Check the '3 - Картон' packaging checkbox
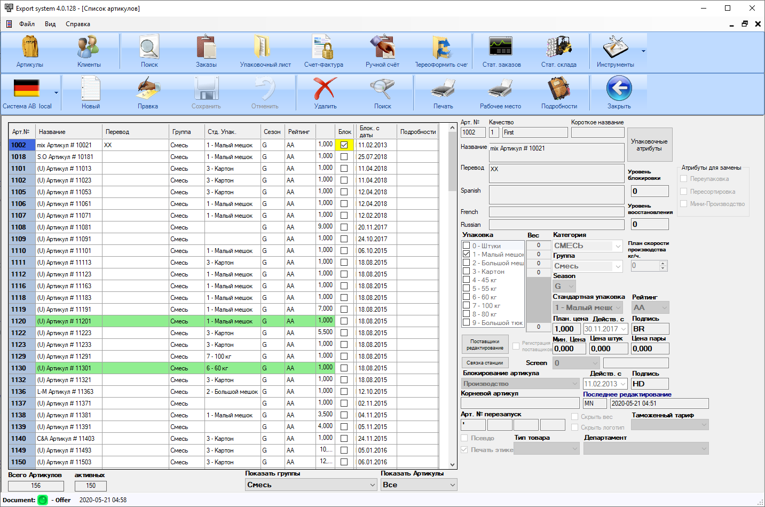 467,272
